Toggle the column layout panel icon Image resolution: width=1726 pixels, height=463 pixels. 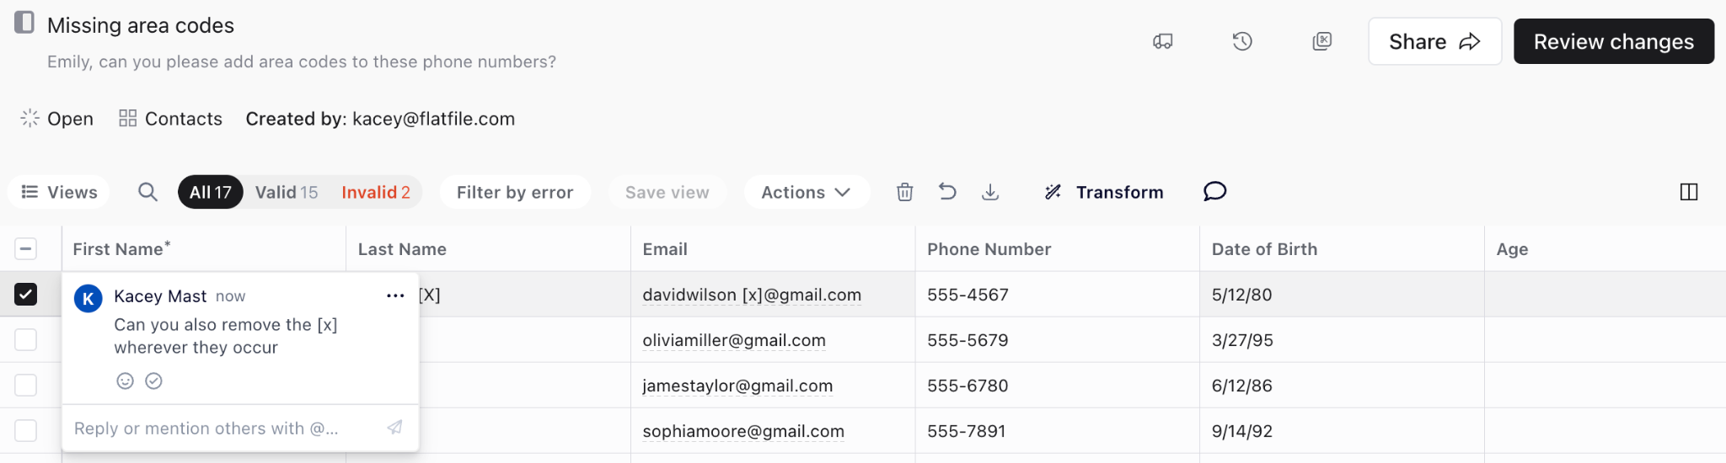click(x=1688, y=192)
